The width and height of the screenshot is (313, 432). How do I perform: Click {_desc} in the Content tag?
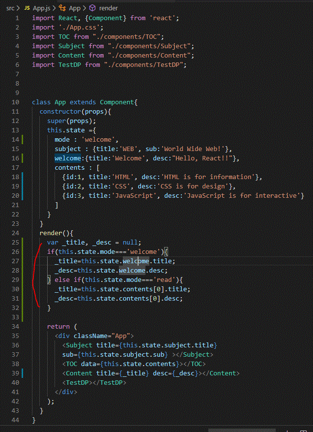(185, 373)
